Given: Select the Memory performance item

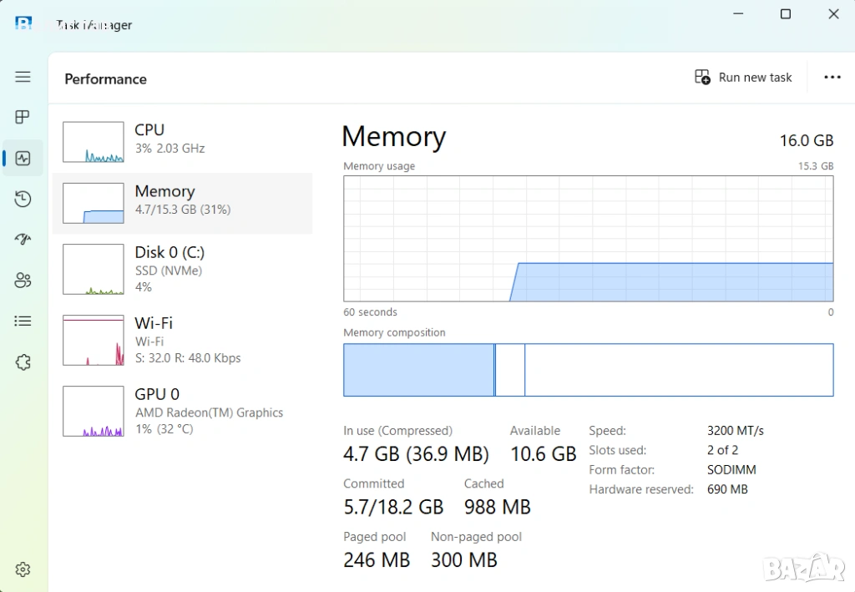Looking at the screenshot, I should point(182,200).
